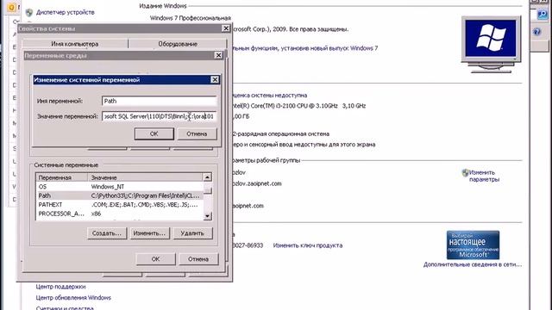The image size is (552, 310).
Task: Select the PROCESSOR_A... variable row
Action: tap(120, 214)
